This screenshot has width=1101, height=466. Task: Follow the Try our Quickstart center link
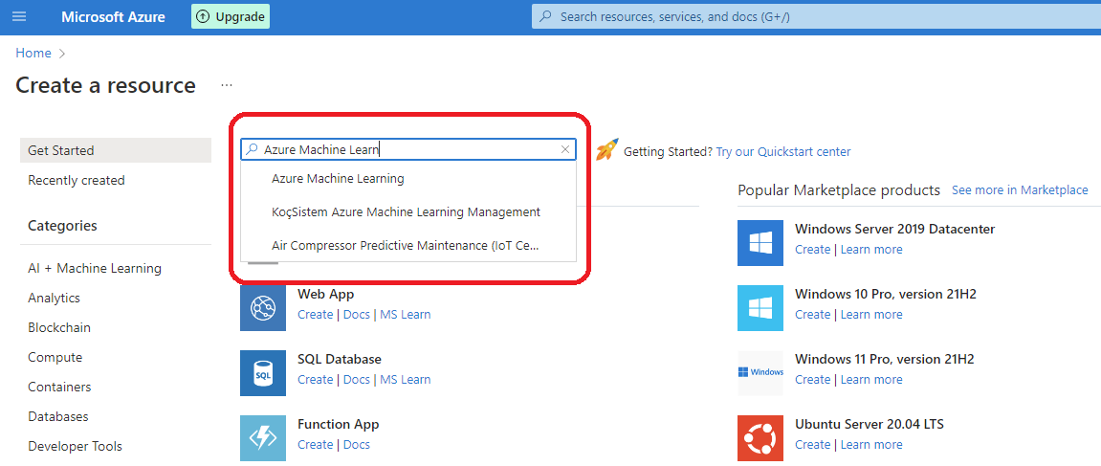782,152
